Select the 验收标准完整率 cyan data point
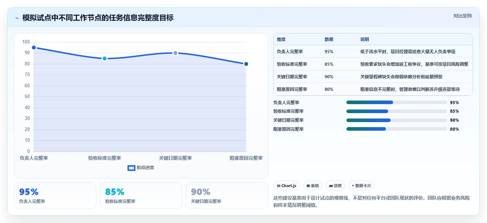Viewport: 487px width, 223px height. click(x=105, y=59)
